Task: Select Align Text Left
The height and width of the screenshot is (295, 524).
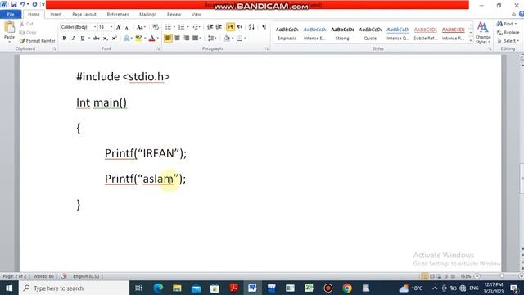Action: pyautogui.click(x=168, y=39)
